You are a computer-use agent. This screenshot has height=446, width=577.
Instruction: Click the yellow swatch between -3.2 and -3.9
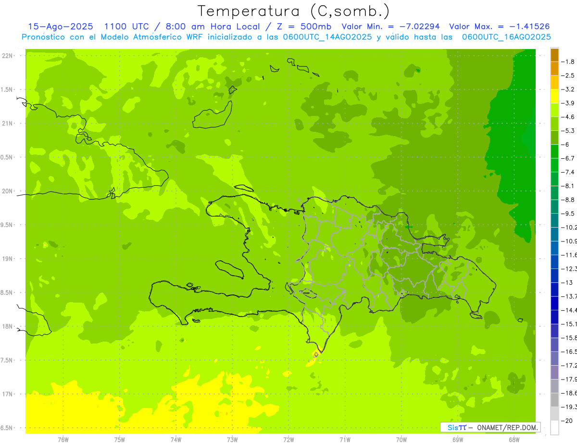coord(554,96)
